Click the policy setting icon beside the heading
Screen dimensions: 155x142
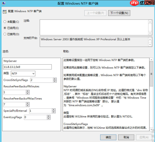5,12
